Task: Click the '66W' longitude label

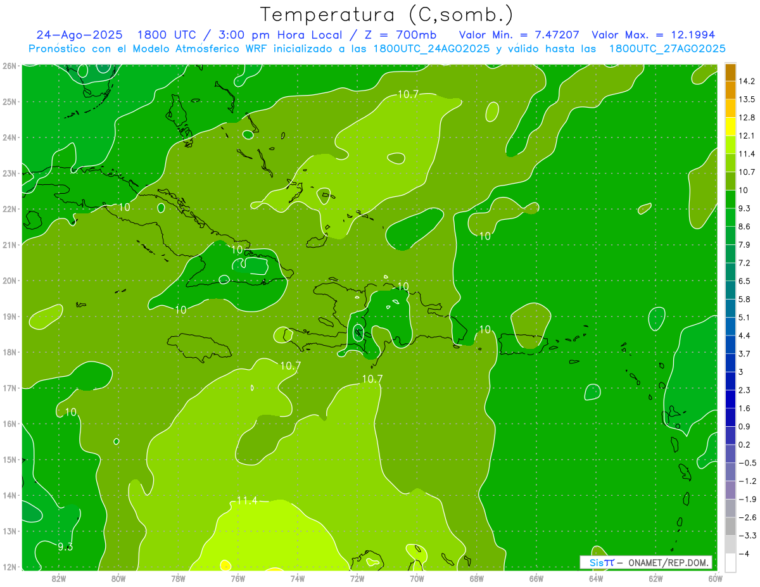Action: [x=536, y=578]
